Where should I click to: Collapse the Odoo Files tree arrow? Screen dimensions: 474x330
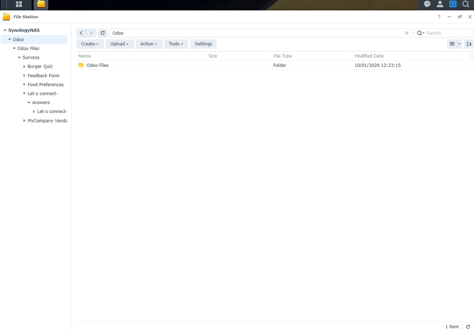click(x=14, y=48)
